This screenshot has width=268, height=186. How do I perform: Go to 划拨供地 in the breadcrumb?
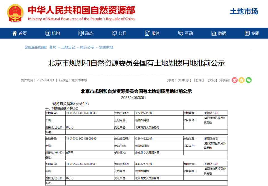pyautogui.click(x=106, y=47)
